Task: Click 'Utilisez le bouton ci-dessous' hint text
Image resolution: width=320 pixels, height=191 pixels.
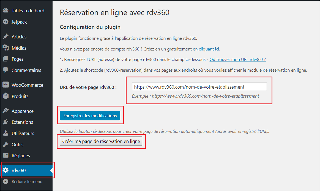Action: point(165,131)
